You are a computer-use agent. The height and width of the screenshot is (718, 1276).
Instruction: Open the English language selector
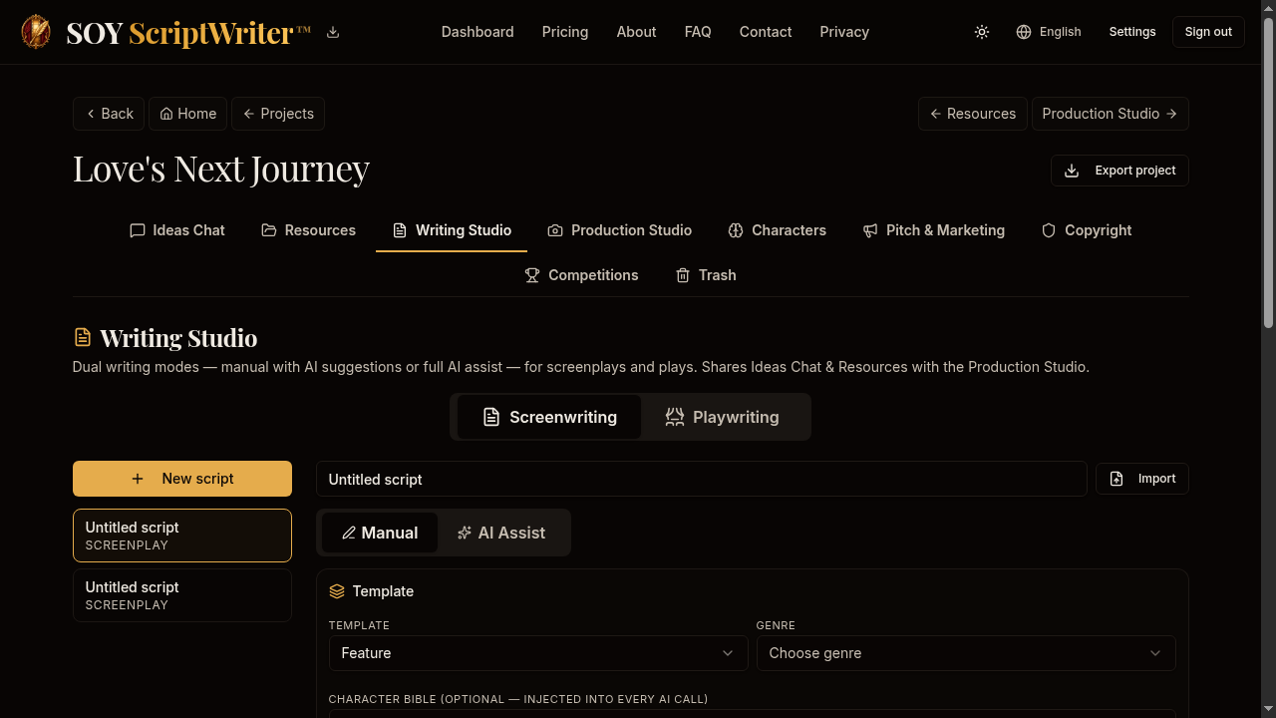1049,32
